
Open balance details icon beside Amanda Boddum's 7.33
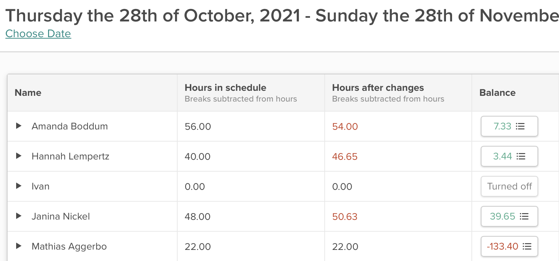click(x=521, y=126)
